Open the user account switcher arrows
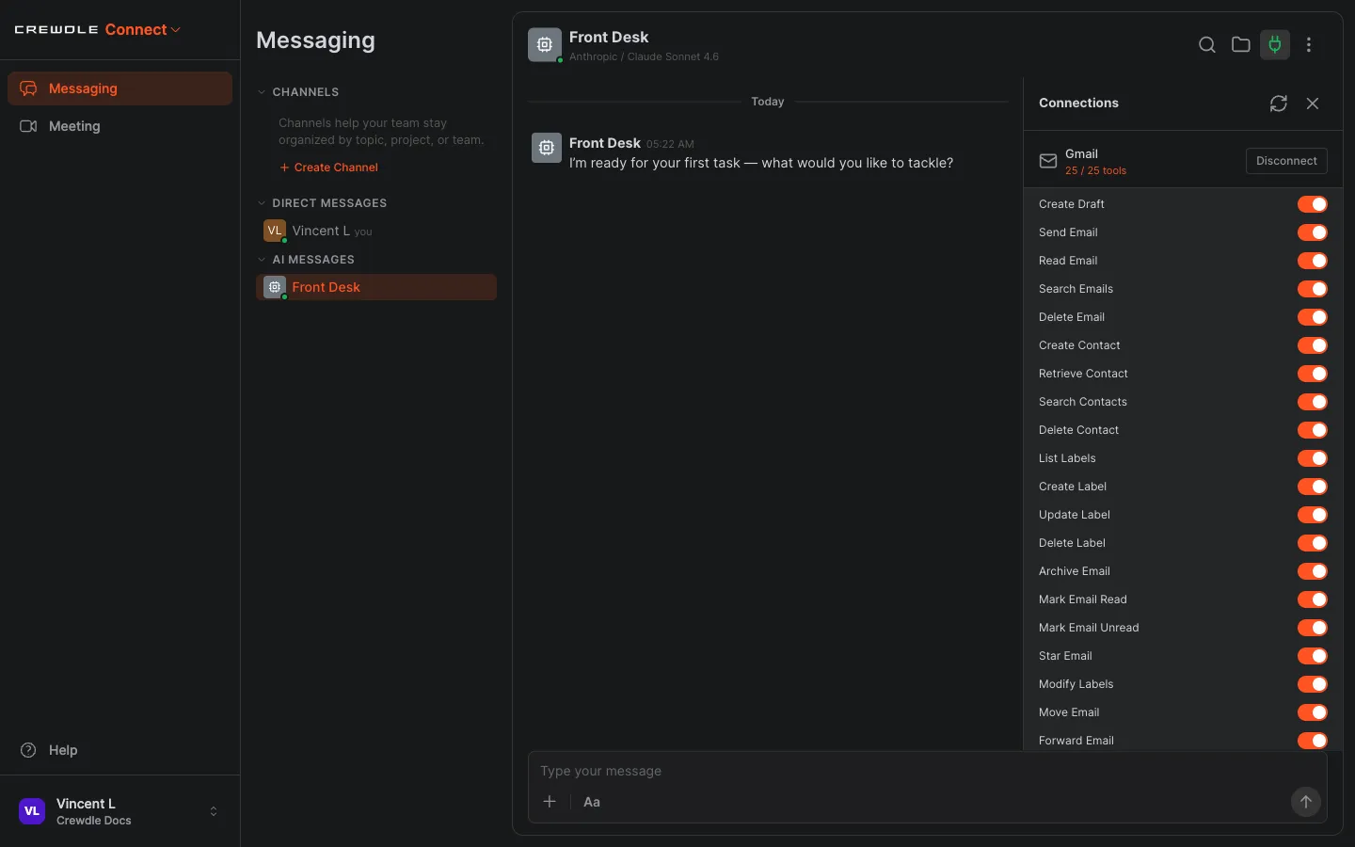1355x847 pixels. point(214,811)
